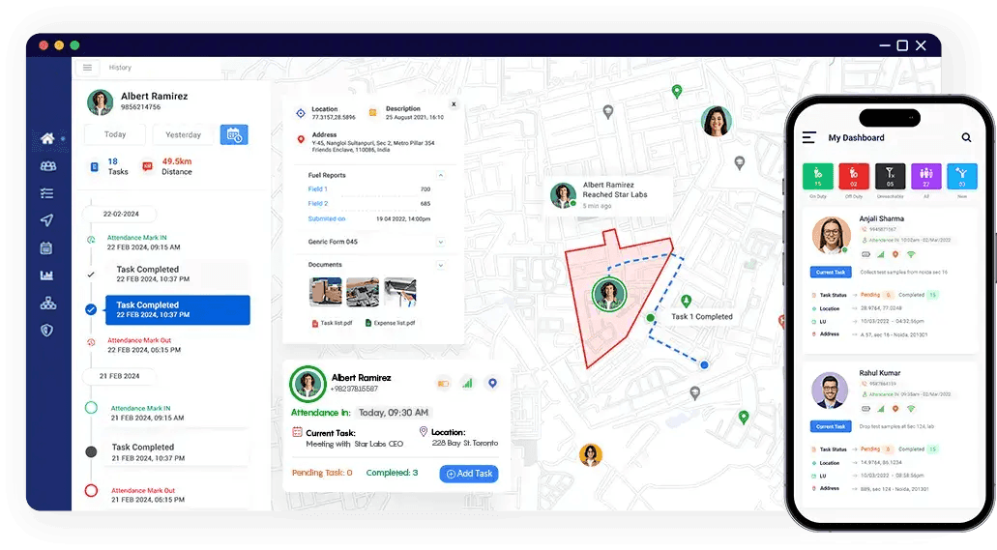Open the Home icon in sidebar
The image size is (997, 550).
click(47, 138)
